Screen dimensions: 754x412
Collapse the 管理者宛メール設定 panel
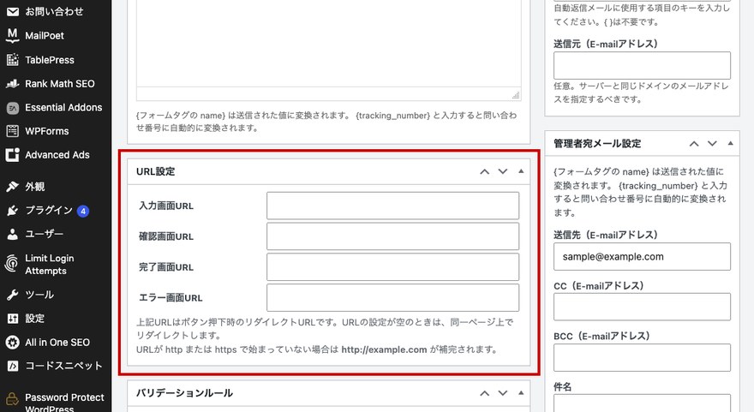coord(730,143)
